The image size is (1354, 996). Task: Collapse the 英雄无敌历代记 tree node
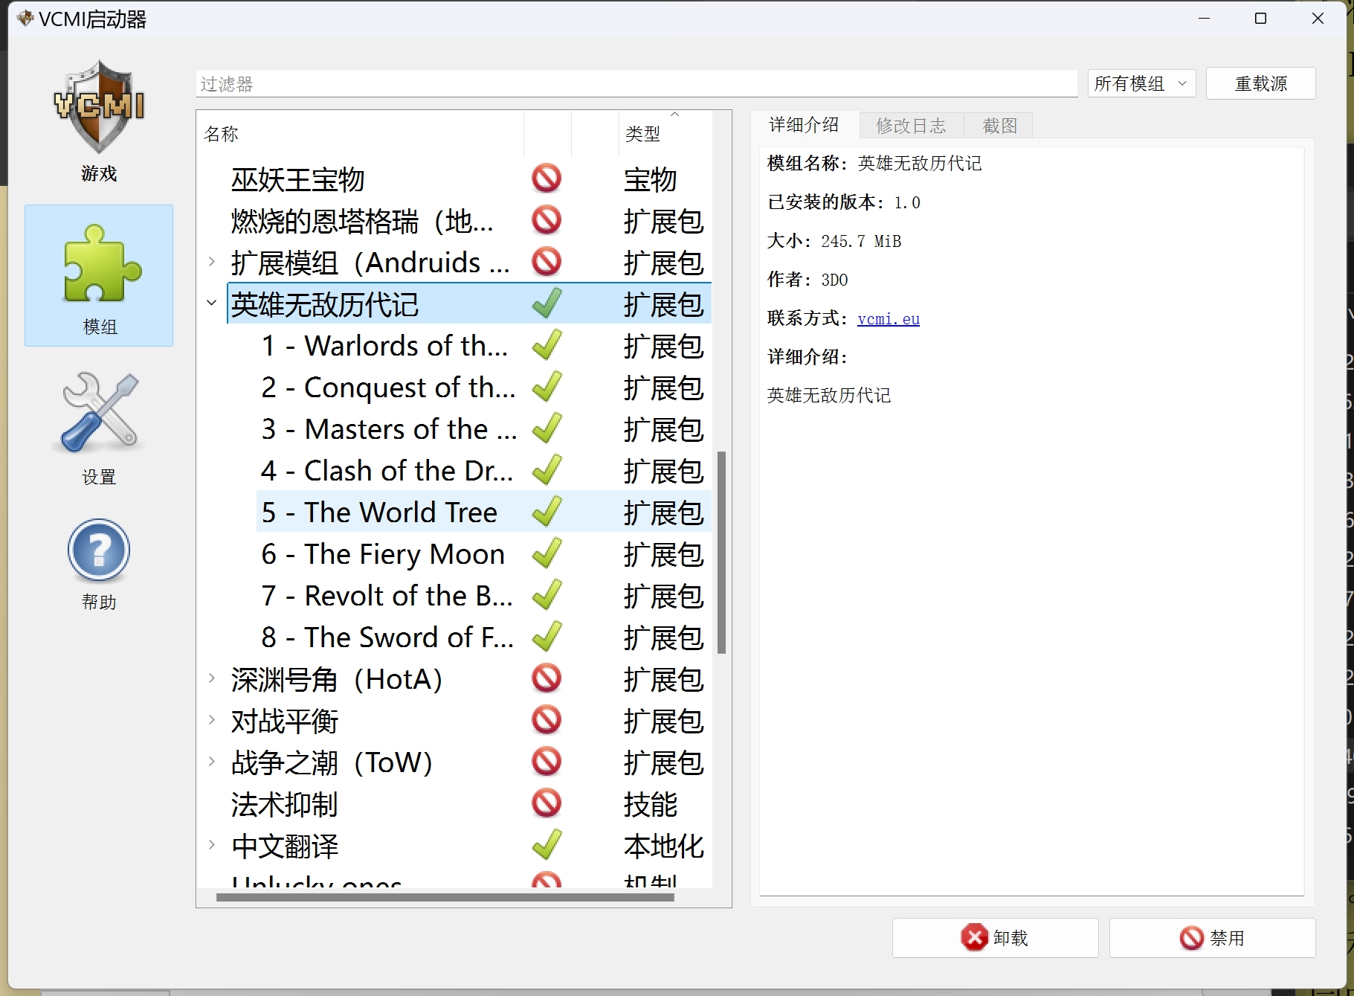click(x=212, y=303)
